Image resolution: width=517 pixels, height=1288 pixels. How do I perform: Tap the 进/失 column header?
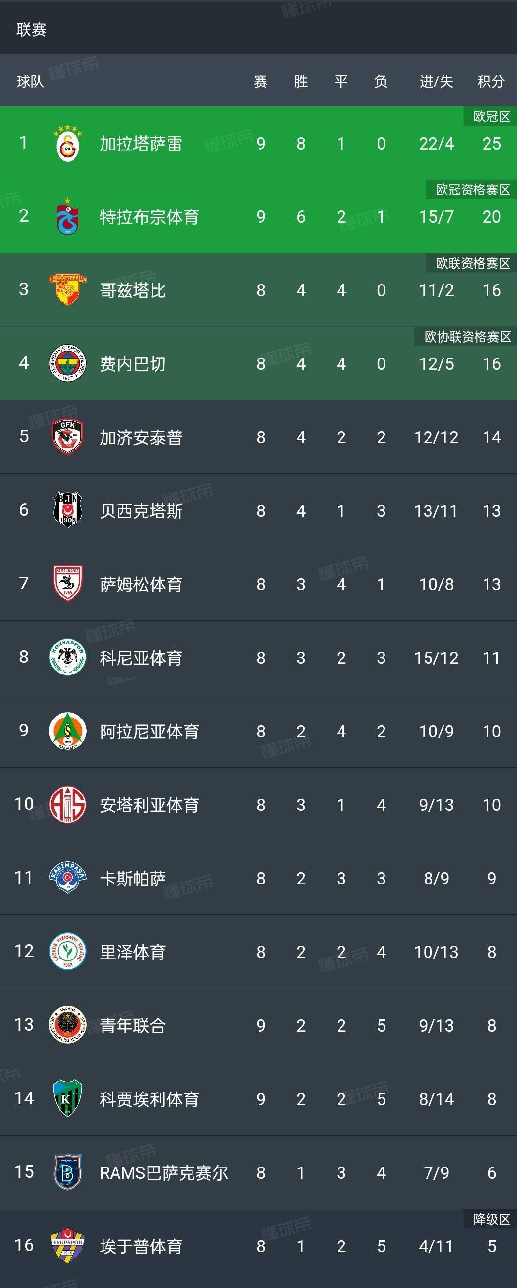coord(436,81)
